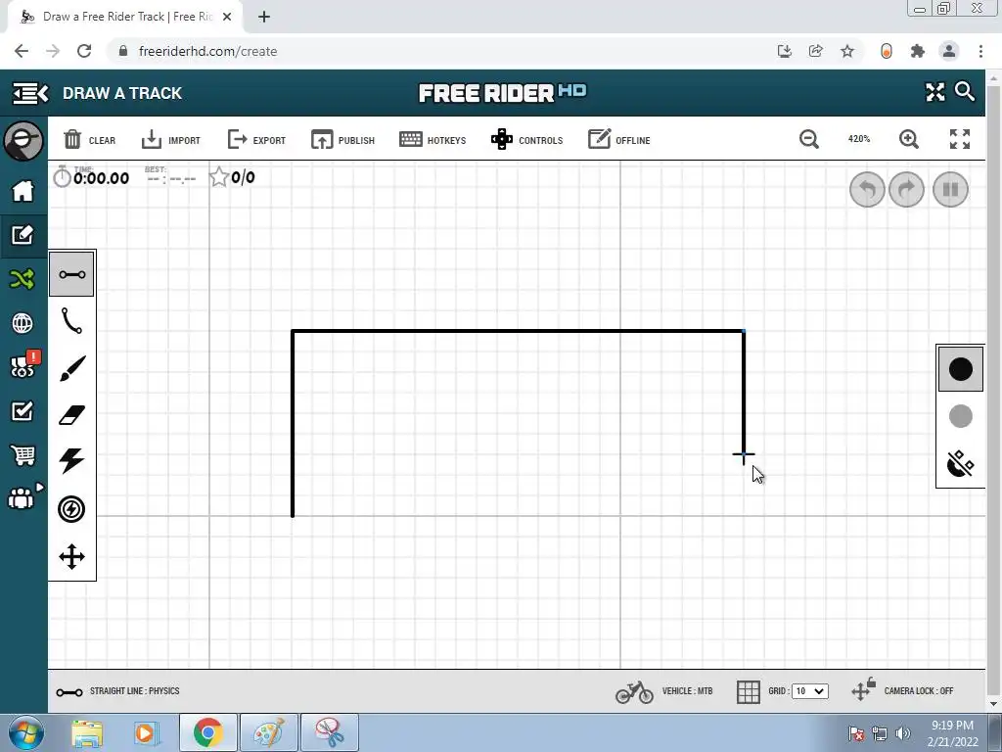Select the Eraser tool

tap(71, 415)
